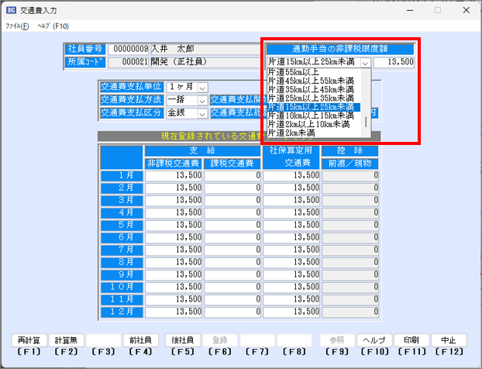Expand the 交通費支払単位 dropdown
482x369 pixels.
point(202,88)
